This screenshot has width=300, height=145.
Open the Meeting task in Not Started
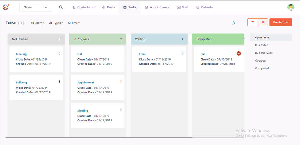click(x=21, y=54)
